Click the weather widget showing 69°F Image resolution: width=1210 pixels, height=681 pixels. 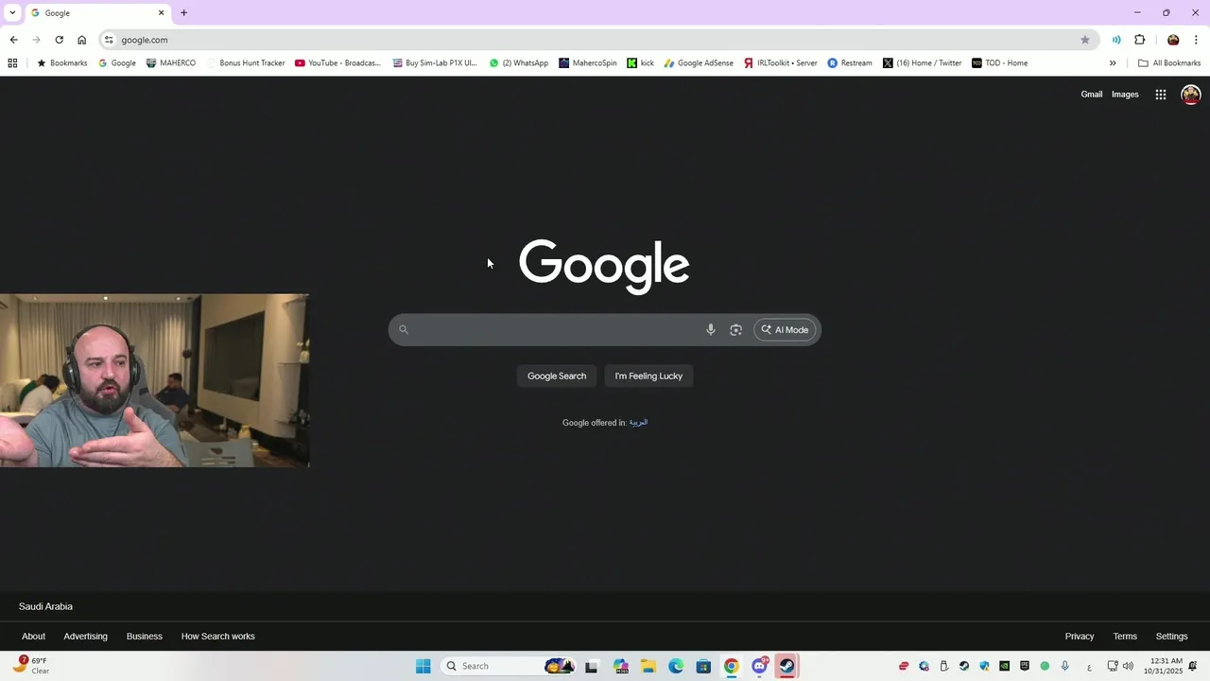[31, 666]
